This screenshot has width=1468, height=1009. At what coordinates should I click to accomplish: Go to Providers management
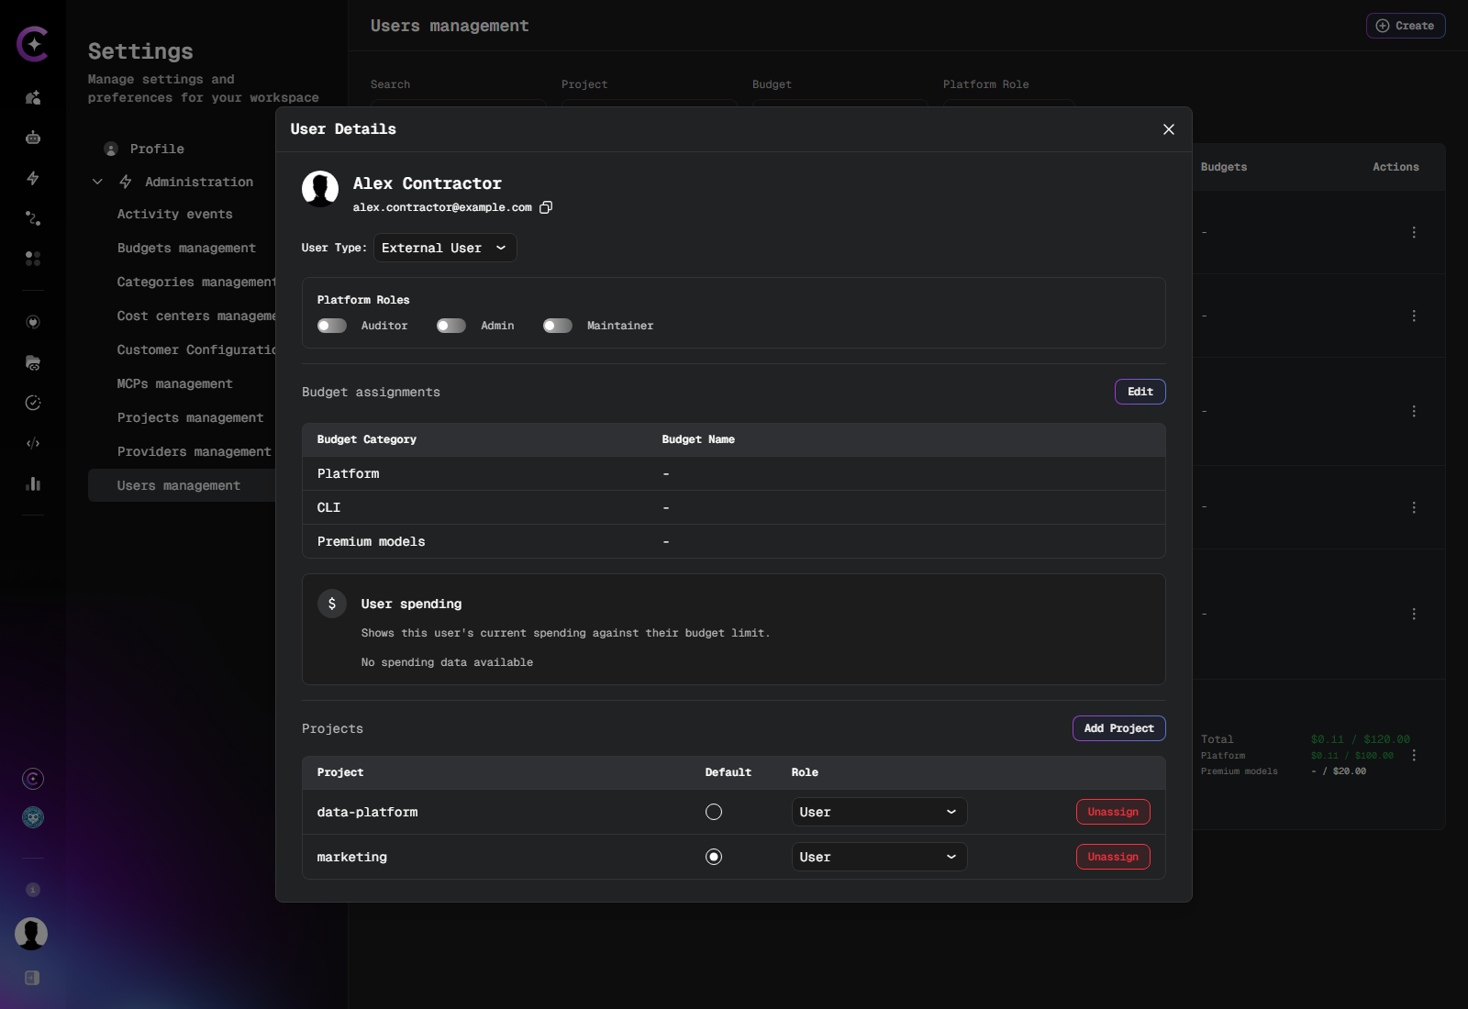click(194, 451)
